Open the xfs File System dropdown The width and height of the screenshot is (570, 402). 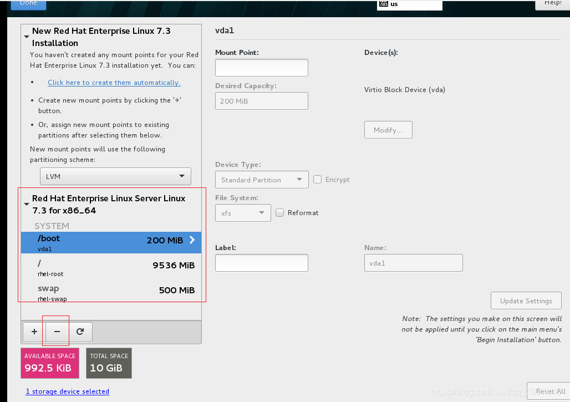(x=243, y=213)
